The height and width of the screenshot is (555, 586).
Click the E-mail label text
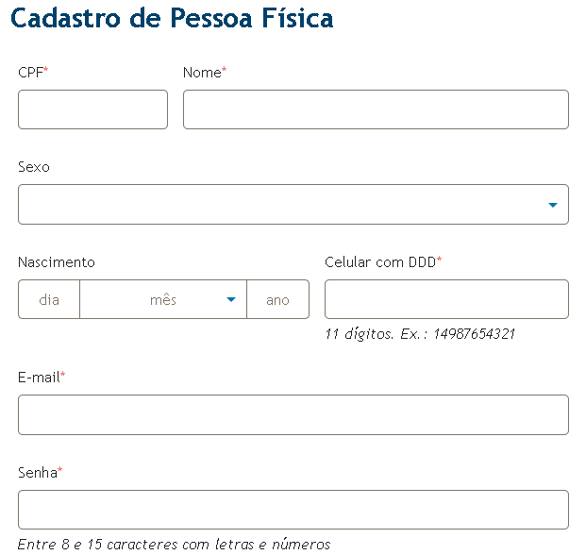click(40, 378)
